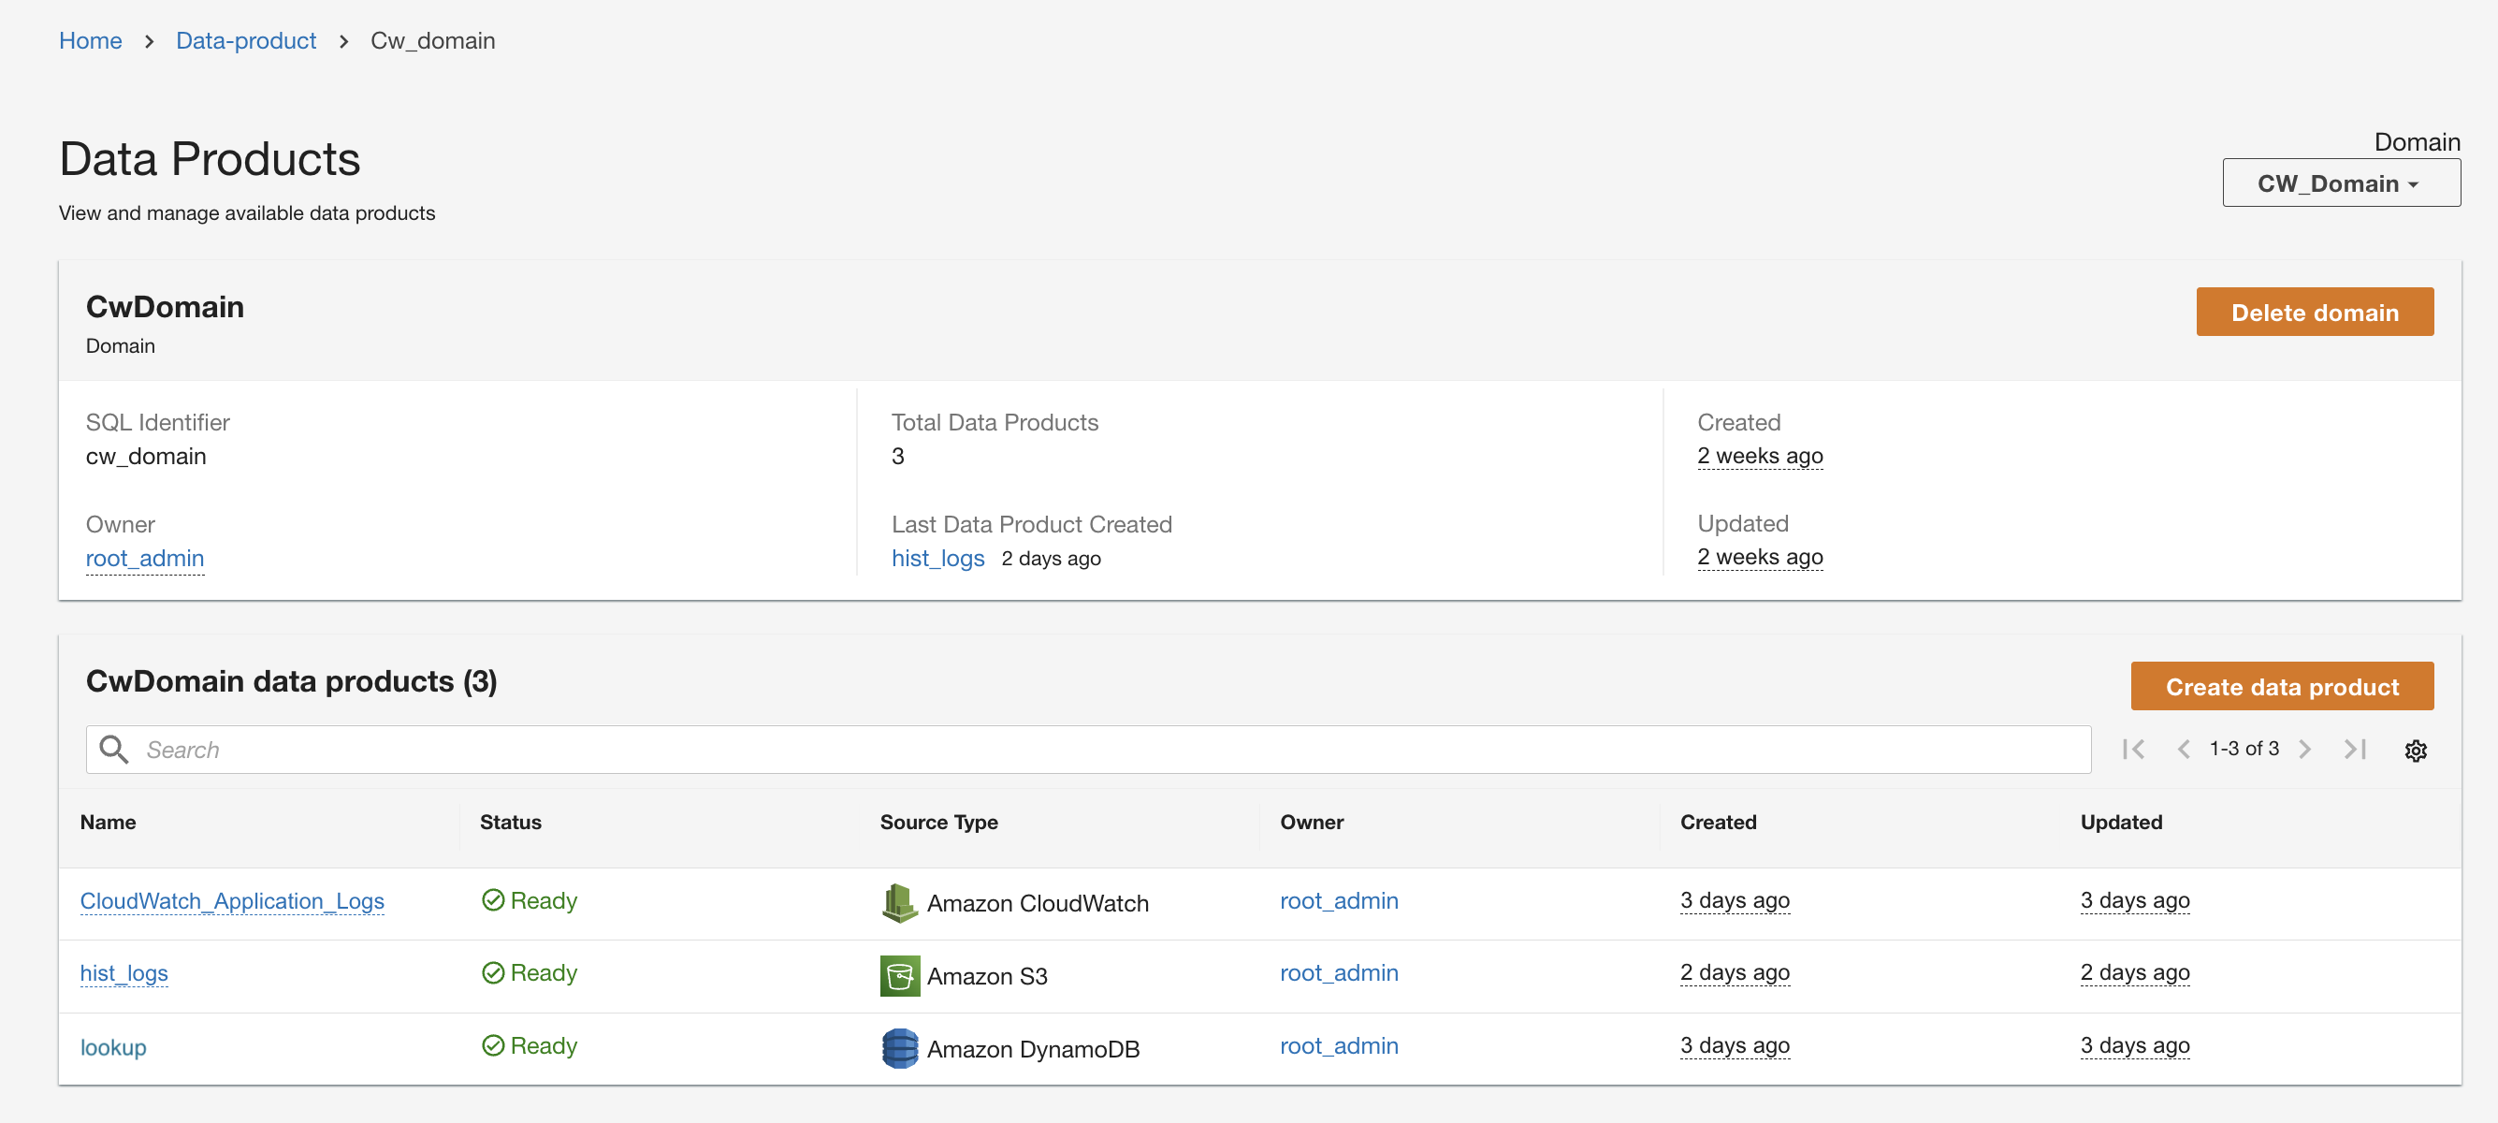Open the lookup data product link
This screenshot has width=2498, height=1123.
coord(112,1047)
